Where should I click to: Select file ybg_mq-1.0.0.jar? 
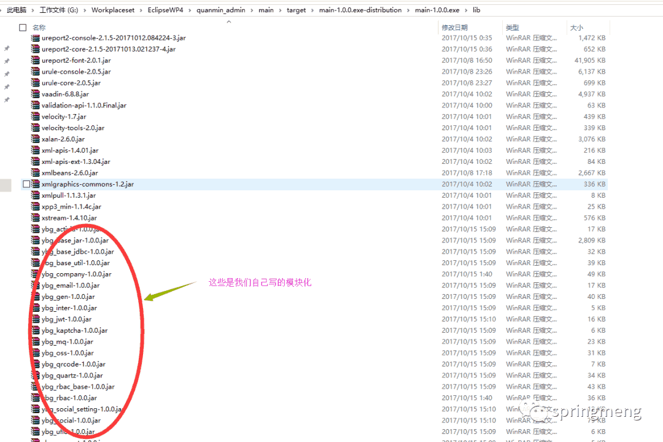[x=68, y=342]
